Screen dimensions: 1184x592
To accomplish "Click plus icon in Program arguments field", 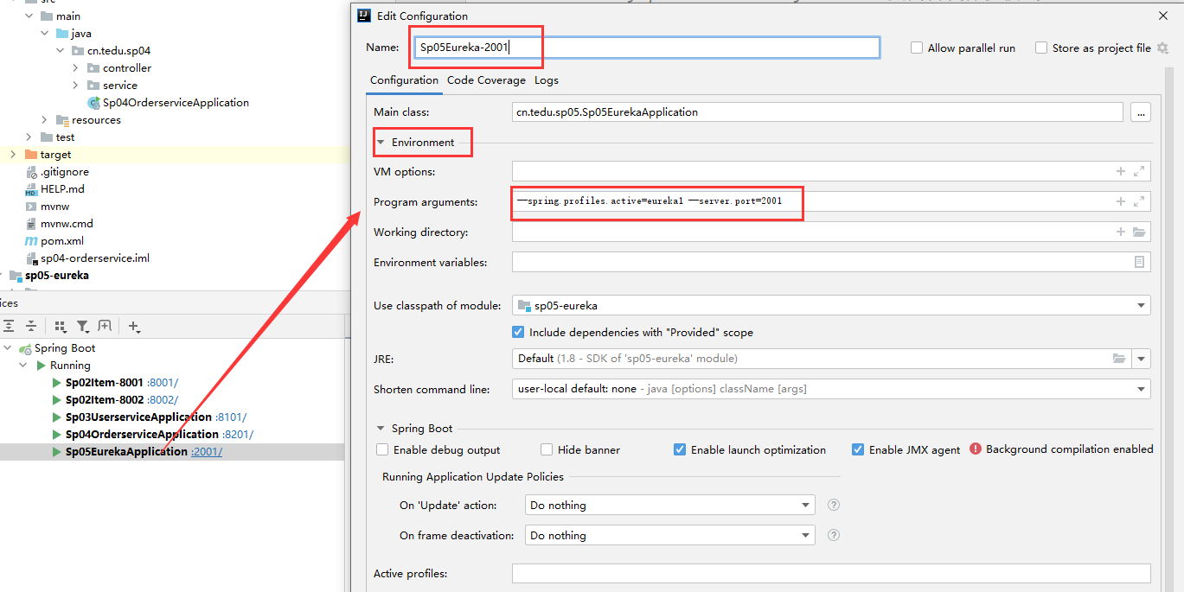I will 1121,201.
